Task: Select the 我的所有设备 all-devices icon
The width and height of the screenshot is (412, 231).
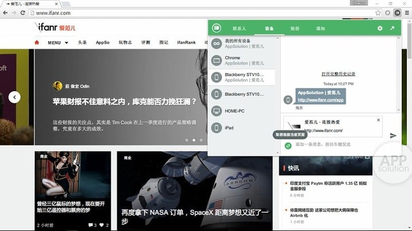Action: pos(216,43)
